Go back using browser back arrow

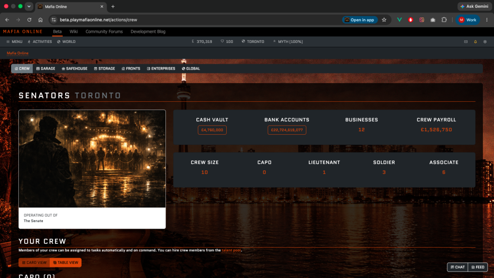tap(7, 19)
